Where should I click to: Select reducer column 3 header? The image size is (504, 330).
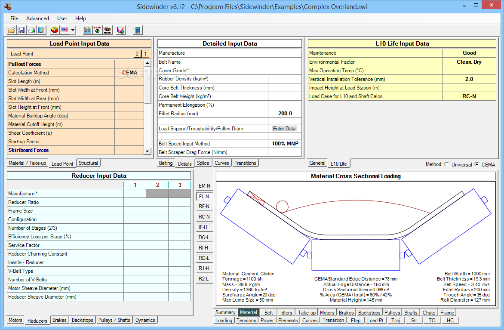pos(180,185)
